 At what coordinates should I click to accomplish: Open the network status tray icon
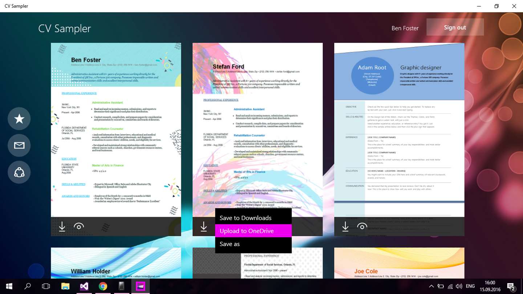click(450, 286)
